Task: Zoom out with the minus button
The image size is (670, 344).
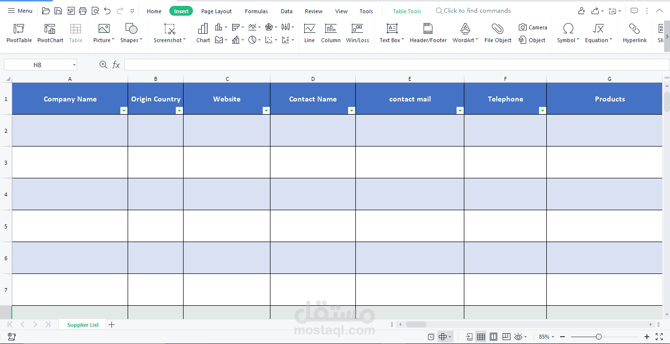Action: [x=563, y=337]
